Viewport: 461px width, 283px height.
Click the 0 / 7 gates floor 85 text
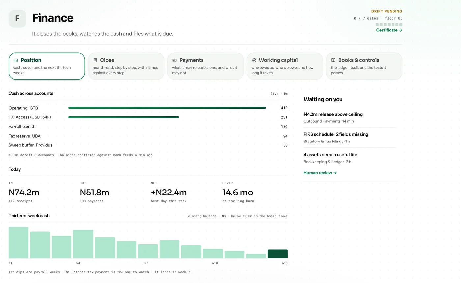(x=378, y=18)
